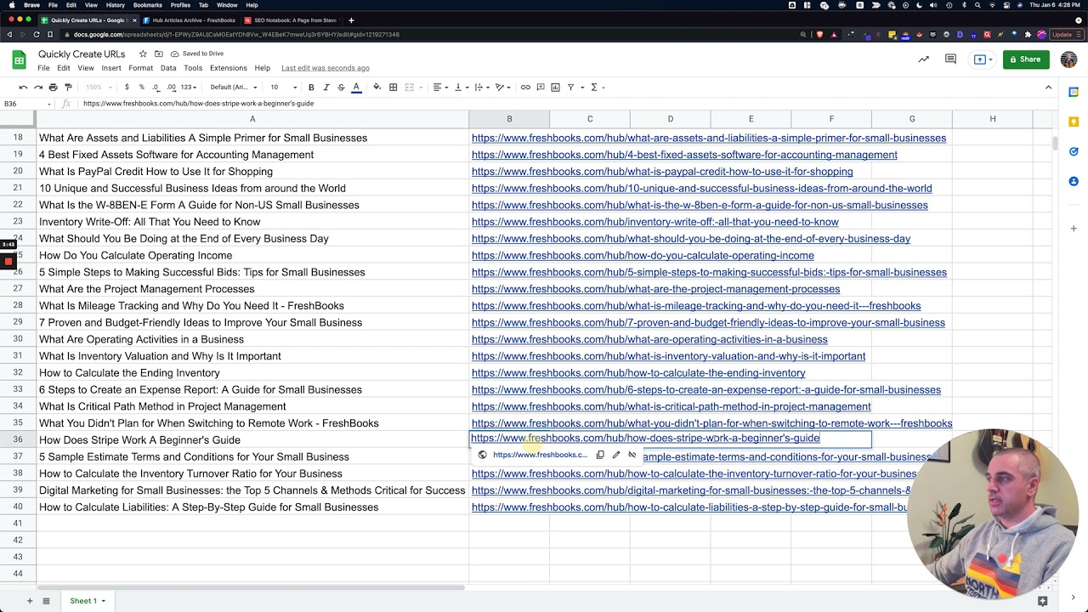Format as percent icon

tap(142, 87)
